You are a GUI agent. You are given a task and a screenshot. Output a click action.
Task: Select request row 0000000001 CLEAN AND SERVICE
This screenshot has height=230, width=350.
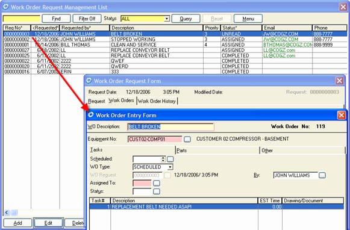[x=175, y=45]
